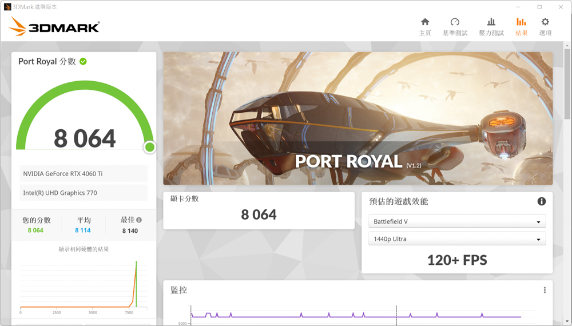This screenshot has height=326, width=572.
Task: Open the Stress Tests (壓力測試) tab
Action: click(491, 27)
